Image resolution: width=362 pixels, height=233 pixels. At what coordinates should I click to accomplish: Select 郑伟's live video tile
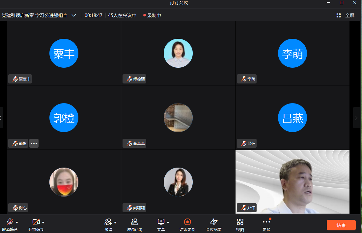point(292,182)
